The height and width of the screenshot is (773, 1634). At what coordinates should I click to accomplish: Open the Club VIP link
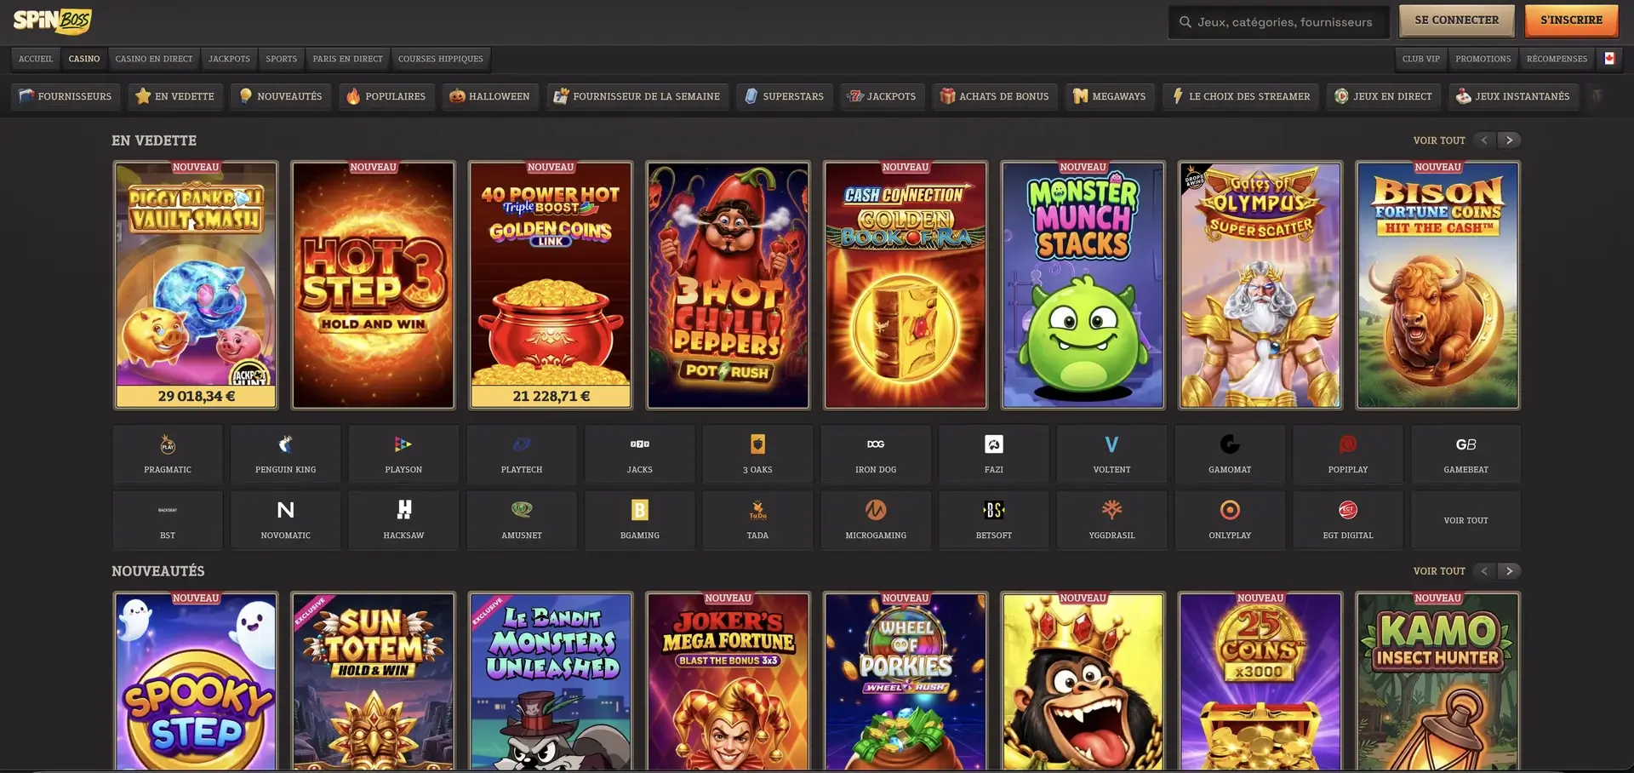point(1421,59)
